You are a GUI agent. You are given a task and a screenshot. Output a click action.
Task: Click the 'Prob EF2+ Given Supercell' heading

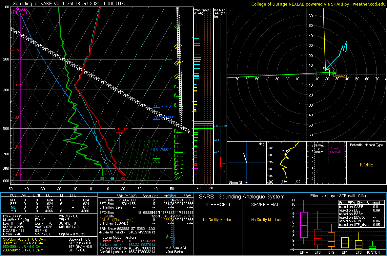(x=359, y=203)
